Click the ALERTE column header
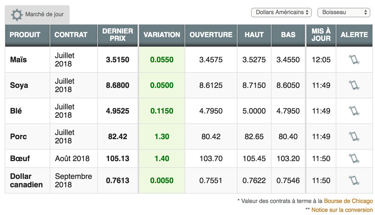This screenshot has width=375, height=215. (354, 35)
